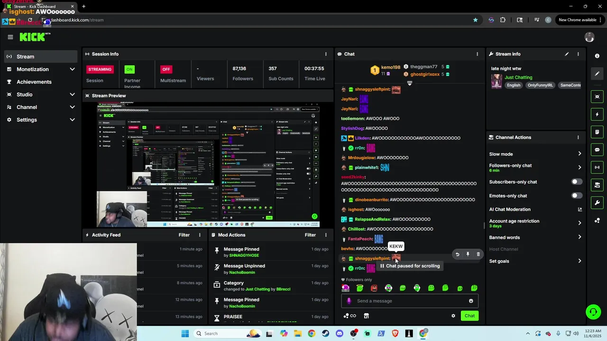Click Filter in Activity Feed
The height and width of the screenshot is (341, 607).
184,235
